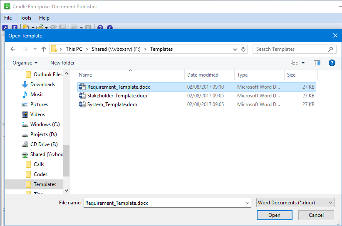Select Pictures in the navigation pane

pos(35,104)
